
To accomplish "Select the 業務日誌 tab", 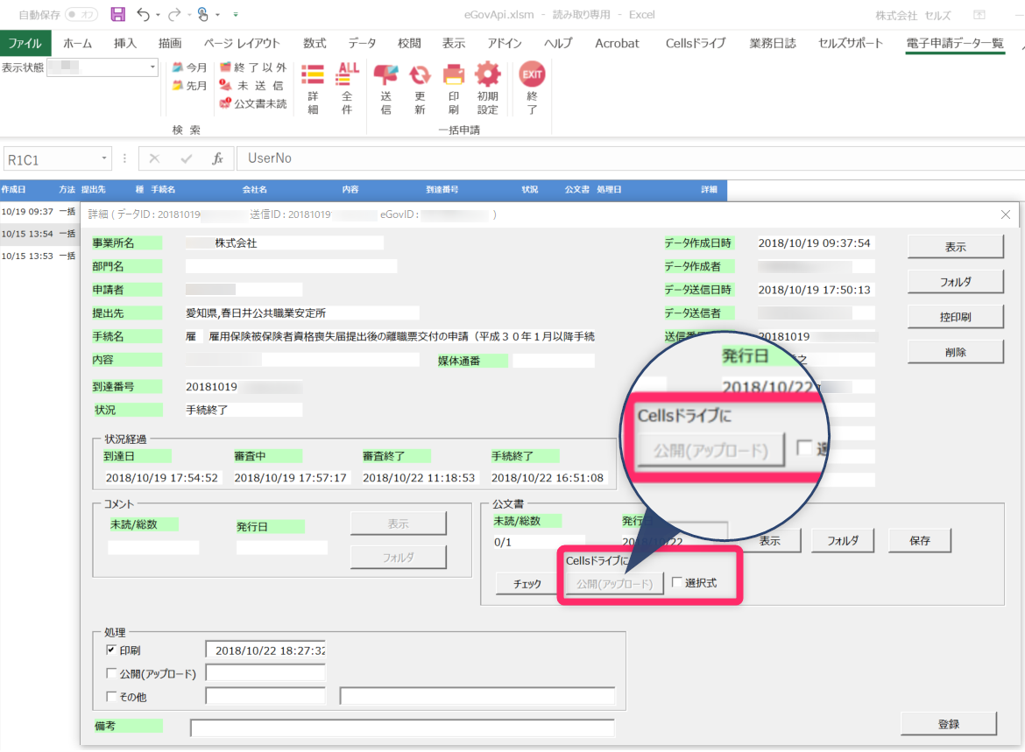I will tap(773, 43).
